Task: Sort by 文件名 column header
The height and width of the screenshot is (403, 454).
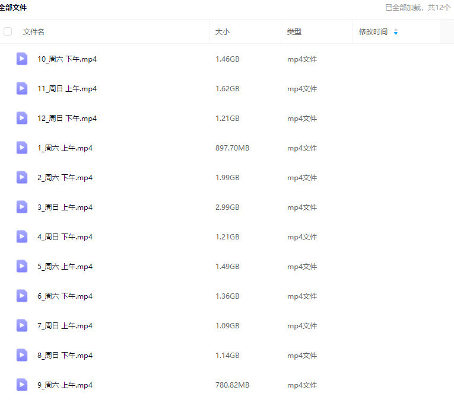Action: (x=34, y=32)
